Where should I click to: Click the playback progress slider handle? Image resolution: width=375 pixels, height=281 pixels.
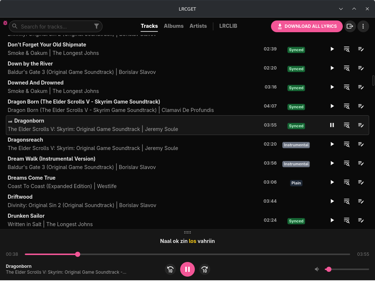[x=78, y=254]
